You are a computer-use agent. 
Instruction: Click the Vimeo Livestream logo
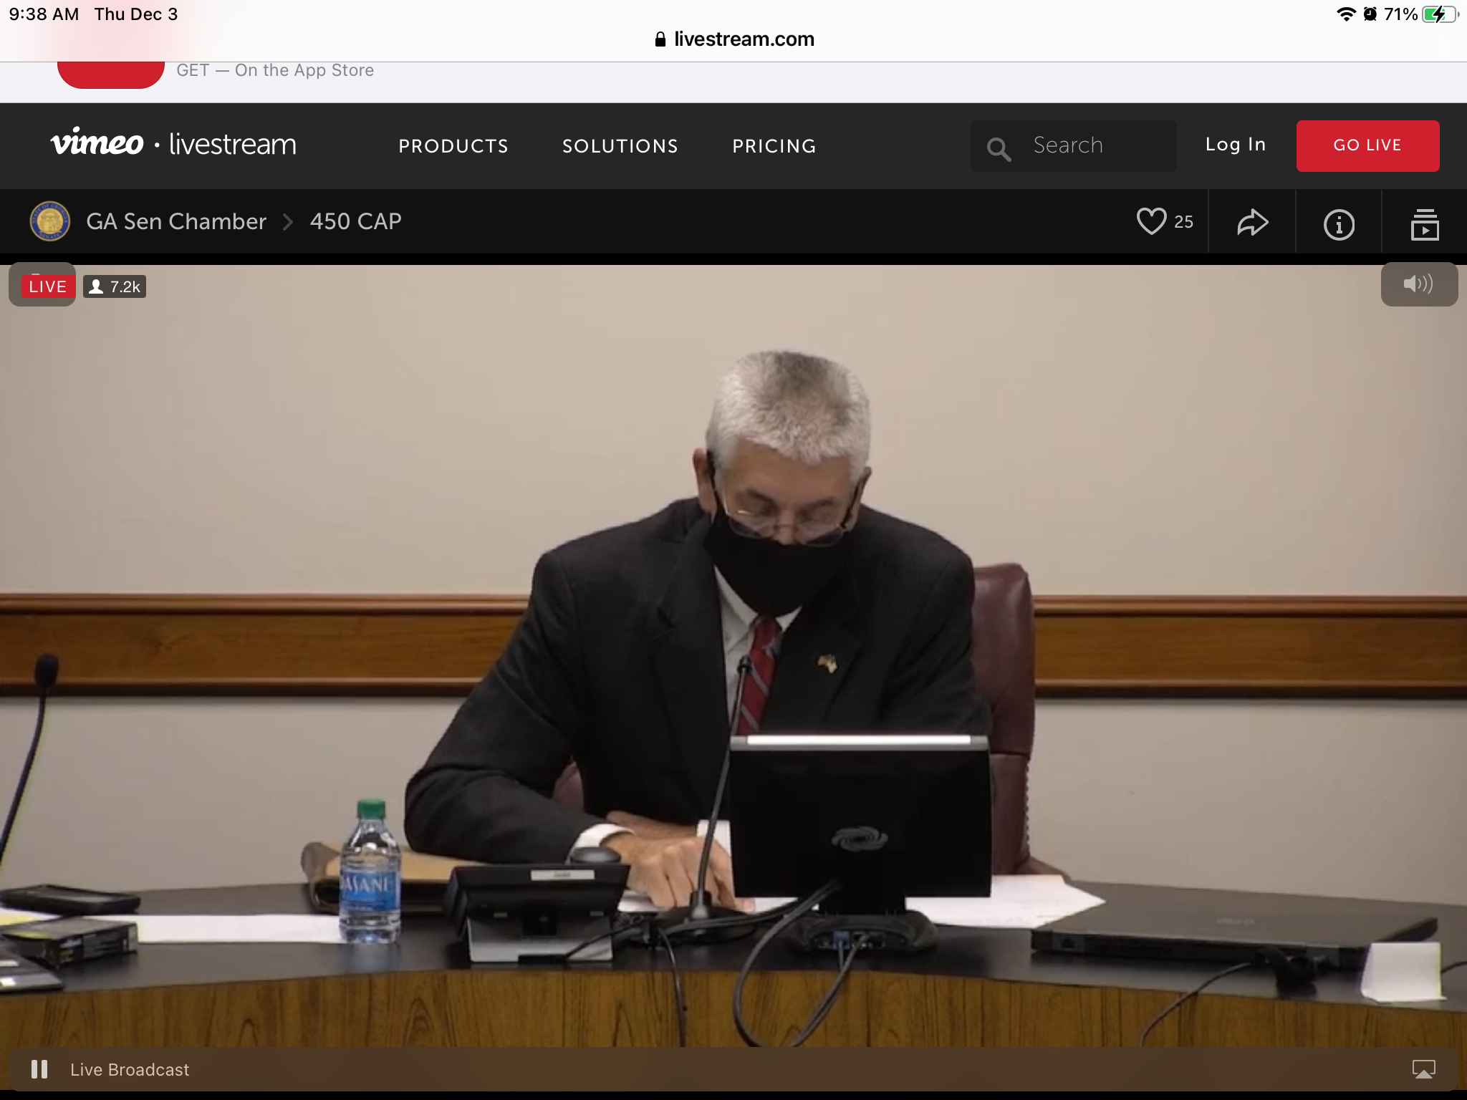point(173,143)
